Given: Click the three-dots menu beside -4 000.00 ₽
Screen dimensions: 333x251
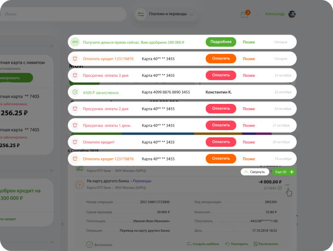Looking at the screenshot, I should point(288,185).
